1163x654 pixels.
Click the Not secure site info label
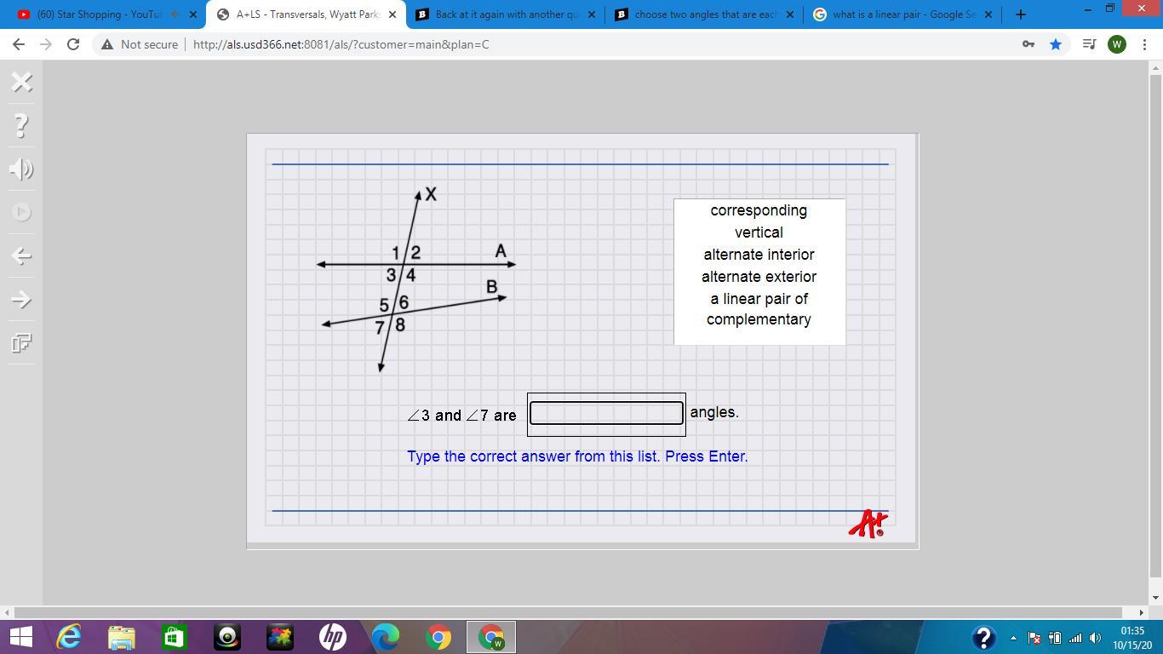point(140,44)
